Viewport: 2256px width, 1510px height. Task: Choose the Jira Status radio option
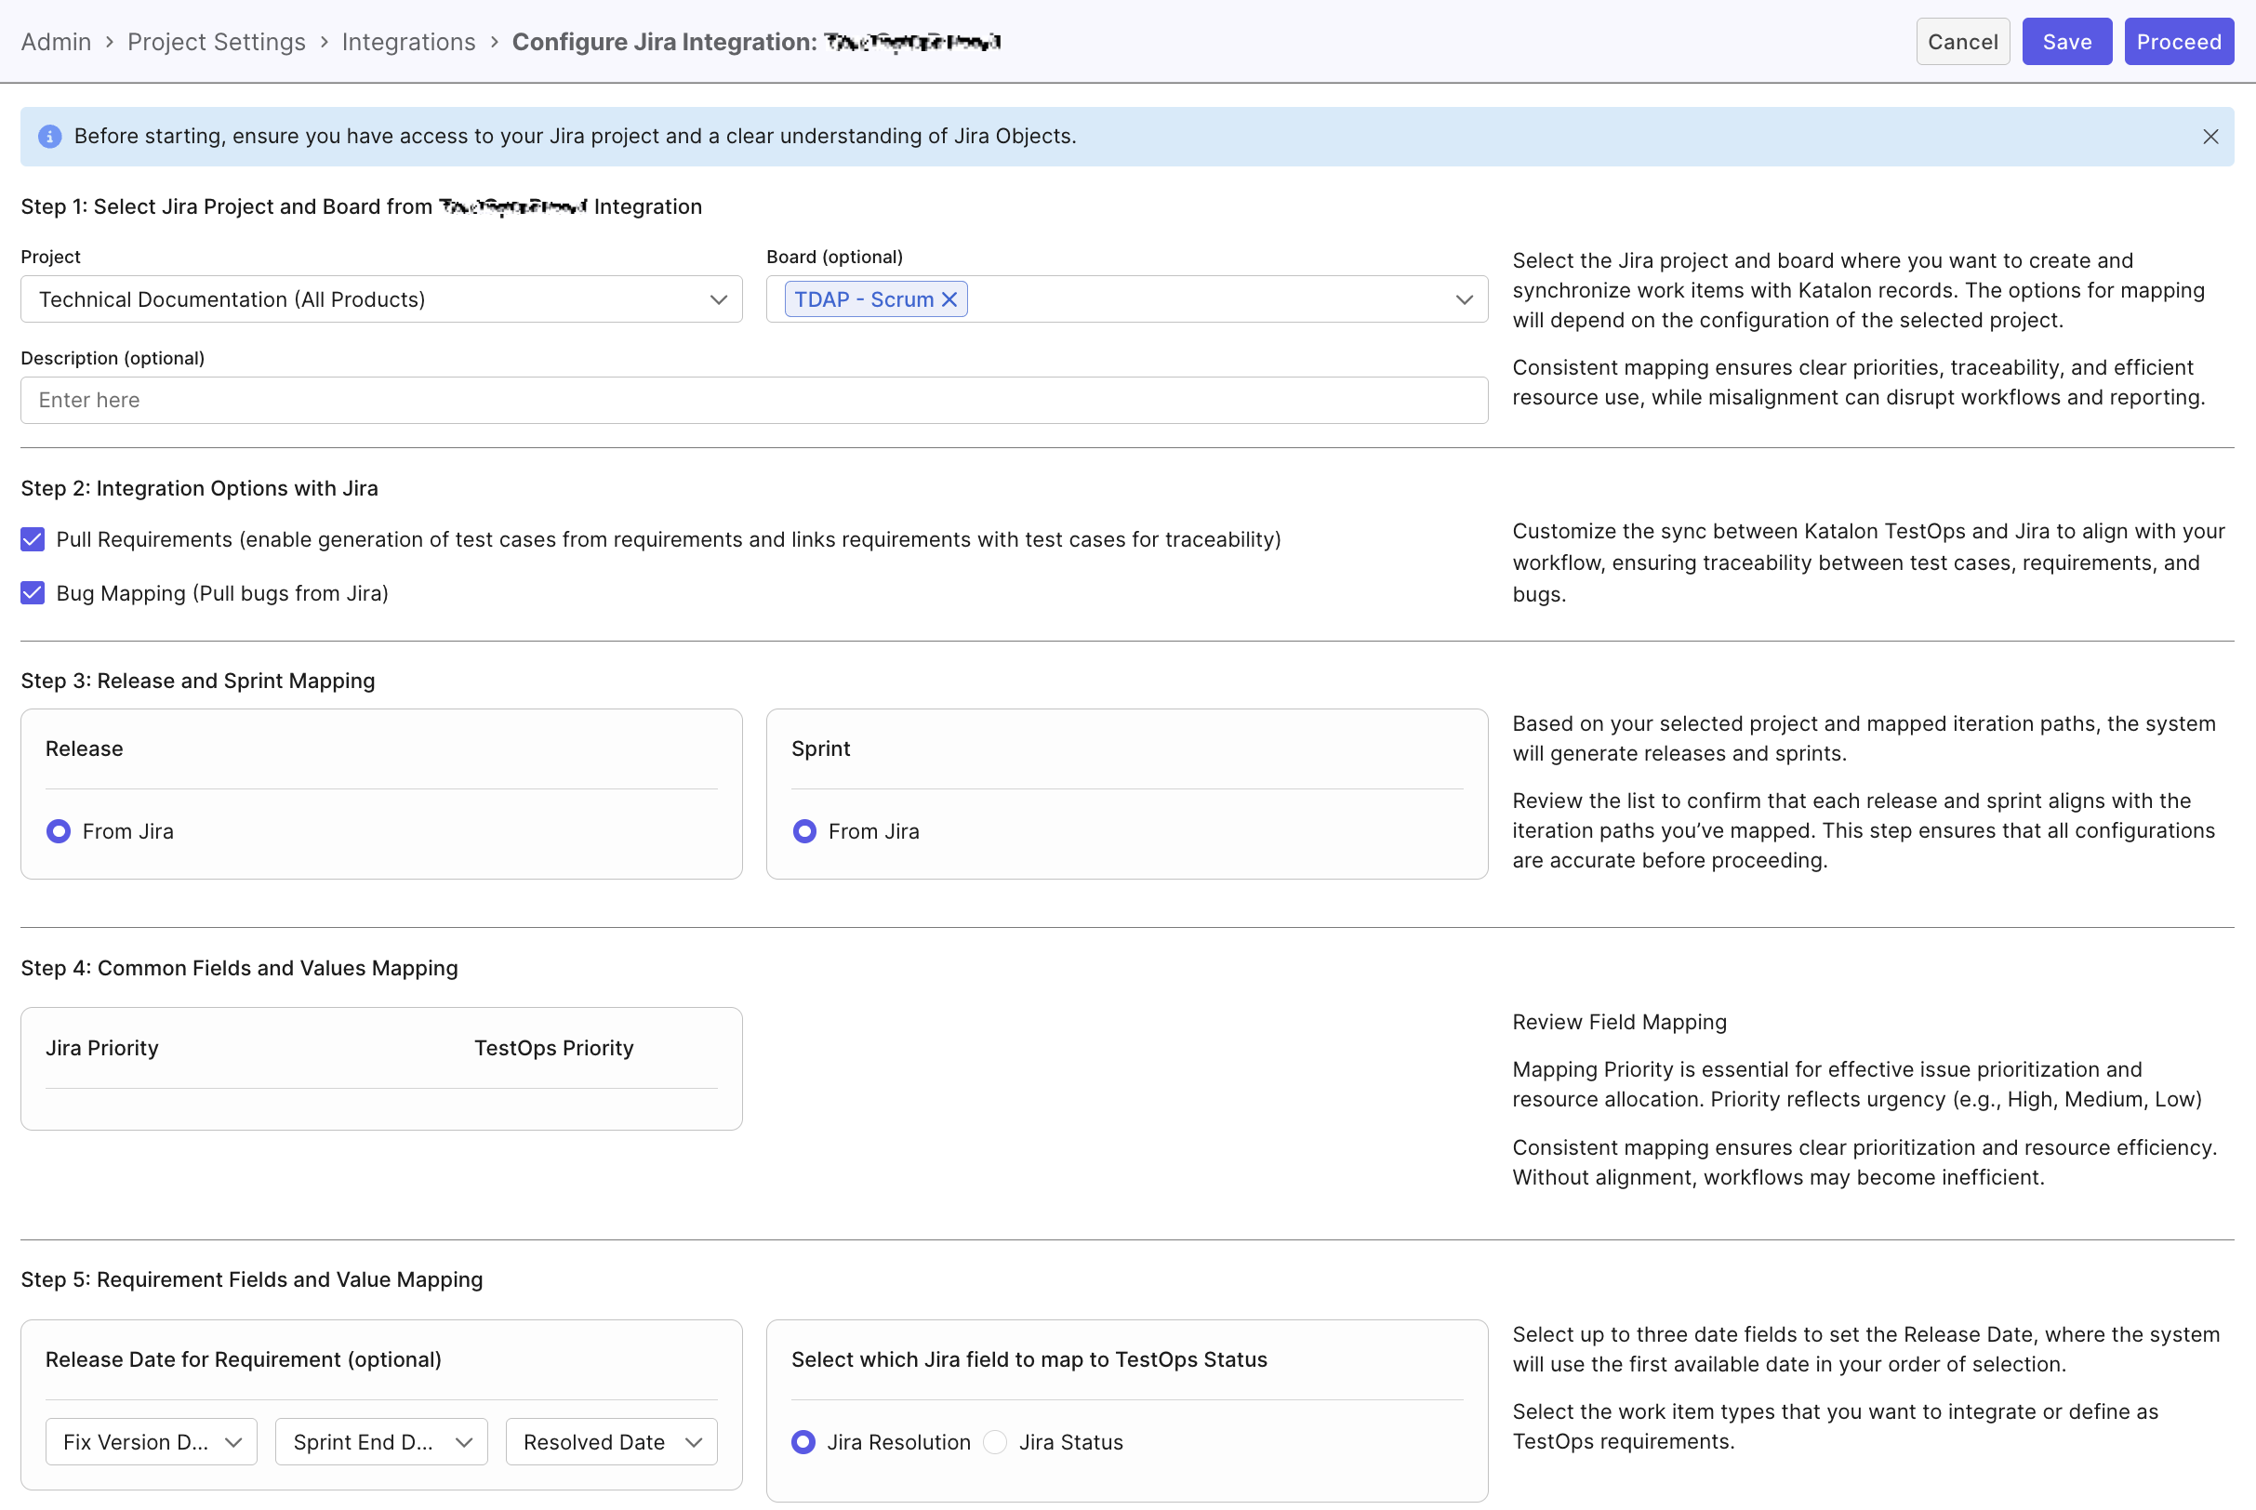click(x=996, y=1441)
